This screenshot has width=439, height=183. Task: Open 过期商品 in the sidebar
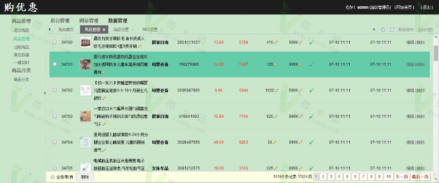tap(21, 47)
